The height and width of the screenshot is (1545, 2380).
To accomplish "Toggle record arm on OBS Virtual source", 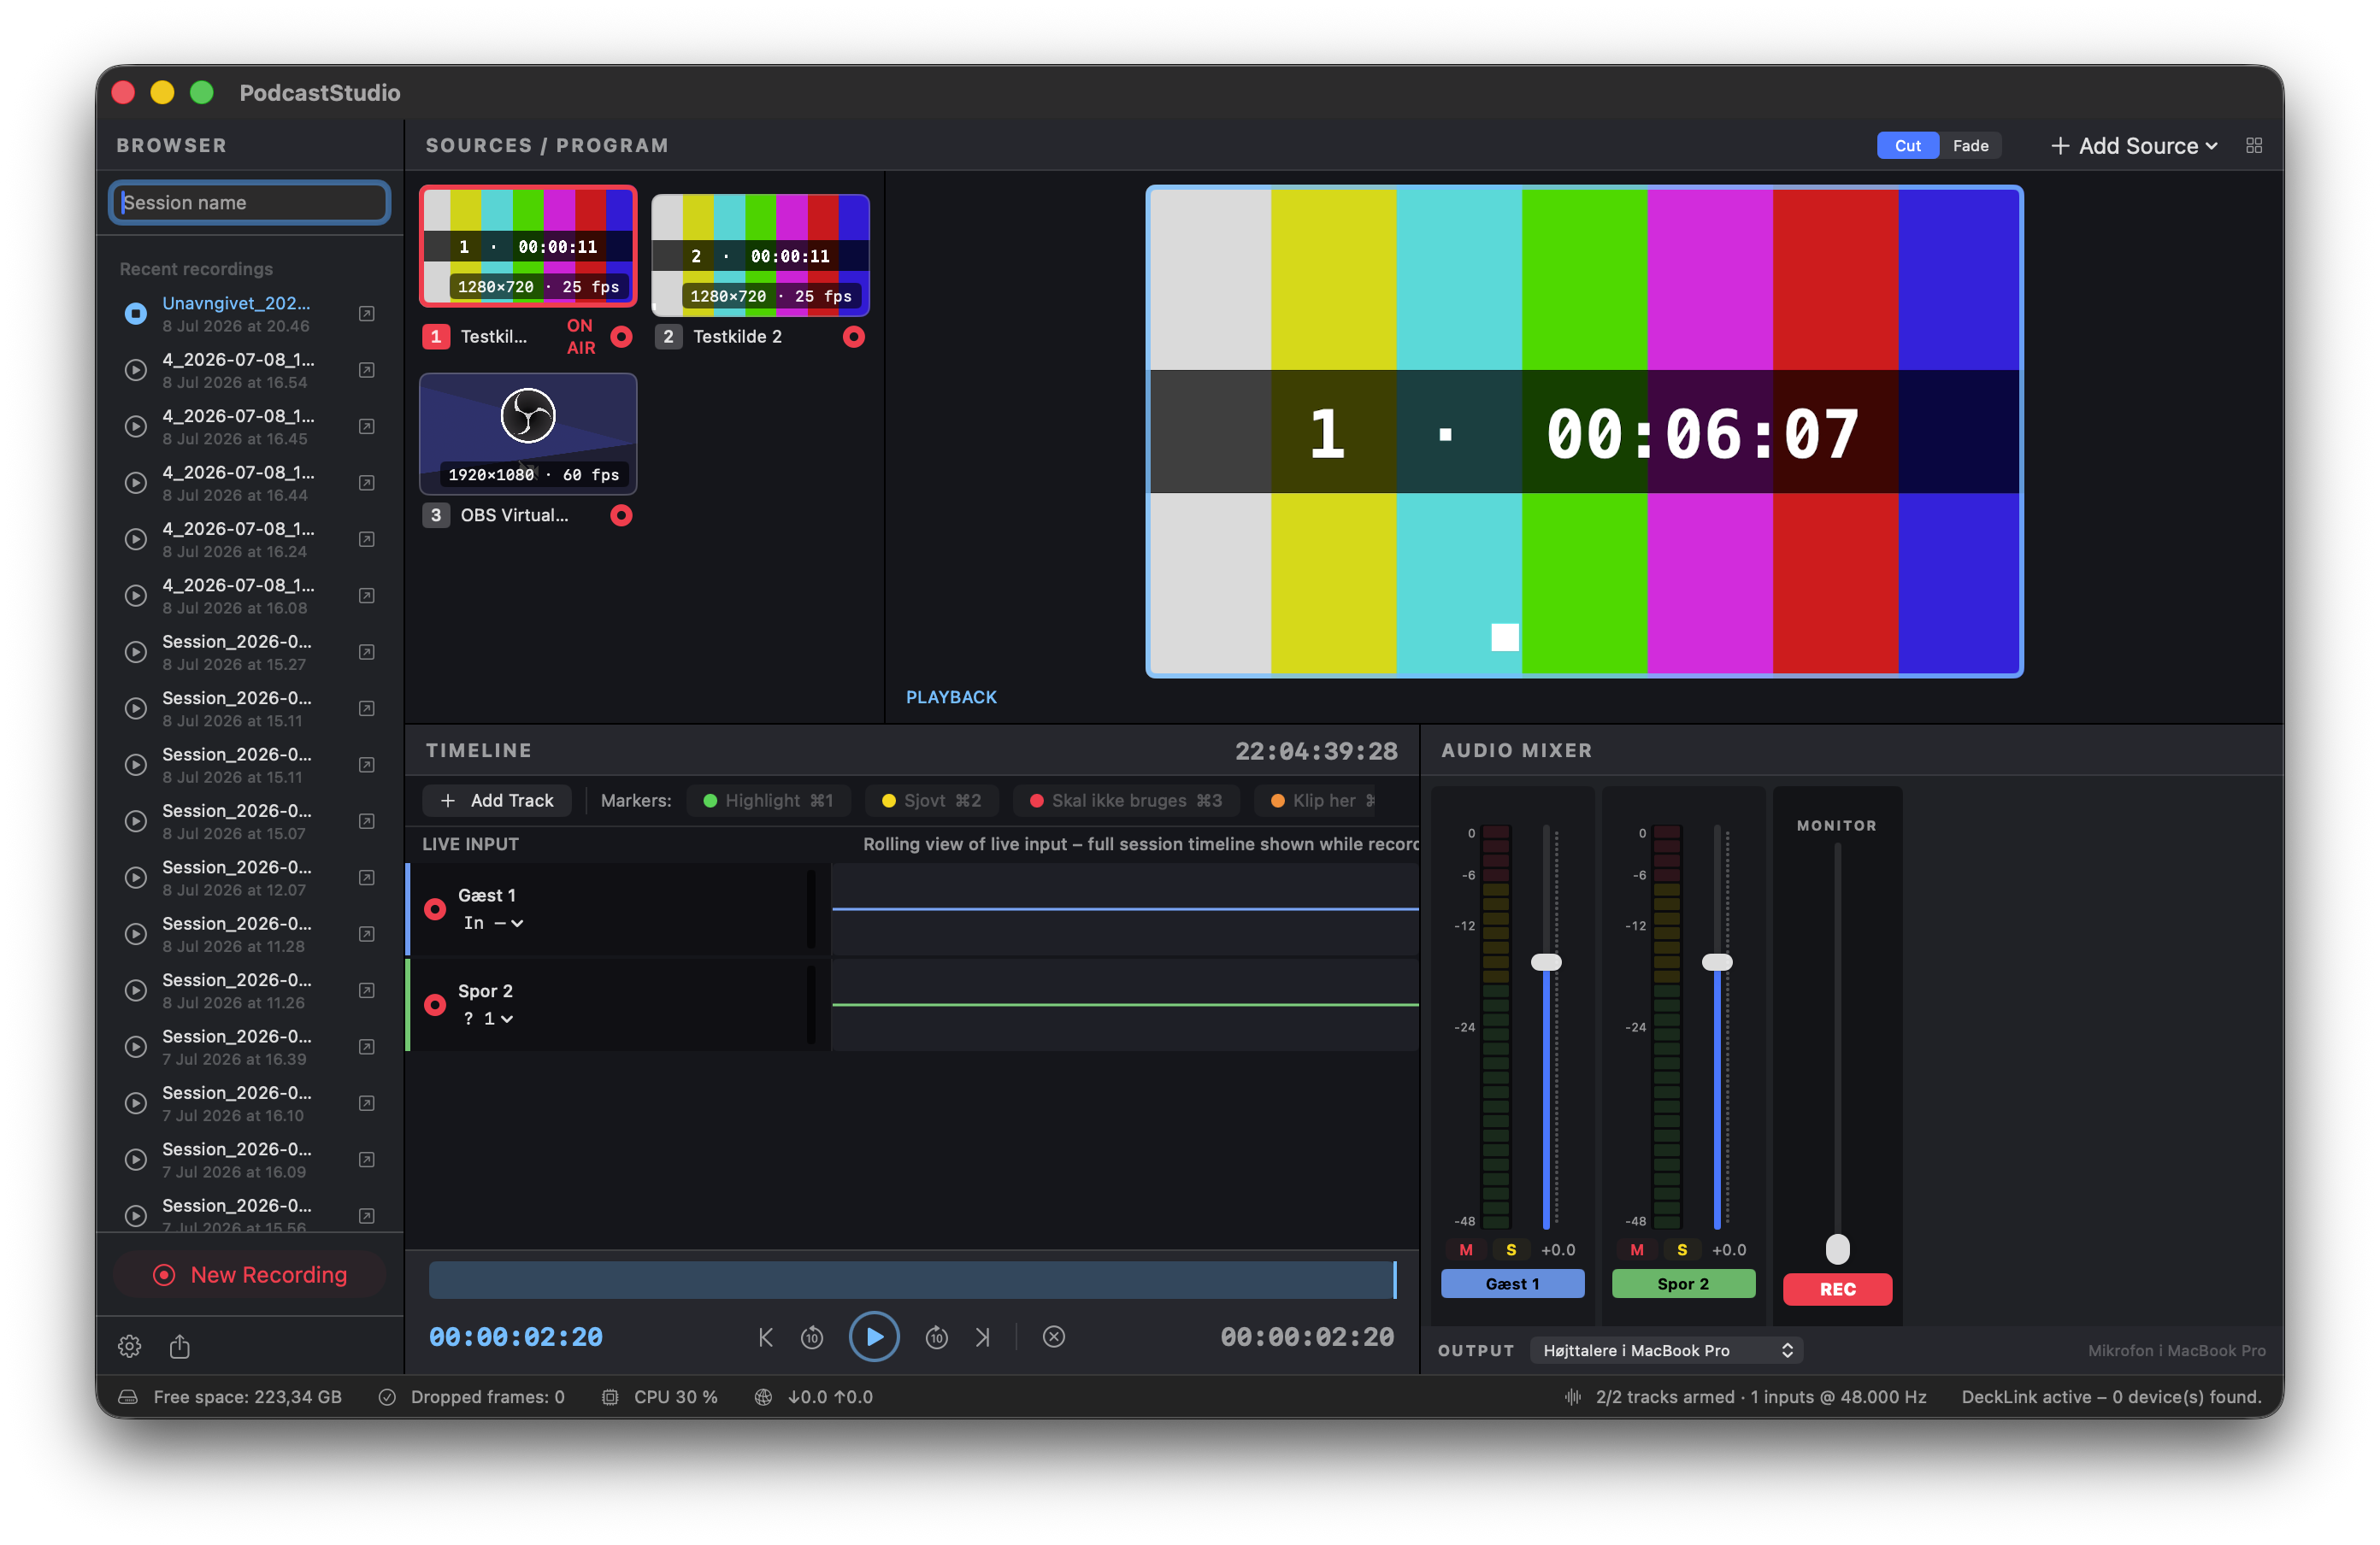I will click(621, 515).
